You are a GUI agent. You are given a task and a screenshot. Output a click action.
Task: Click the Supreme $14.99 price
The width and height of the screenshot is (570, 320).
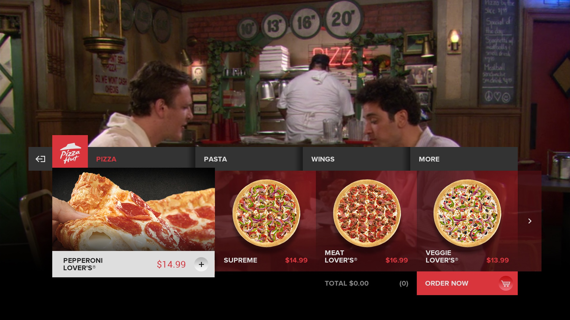(x=296, y=260)
